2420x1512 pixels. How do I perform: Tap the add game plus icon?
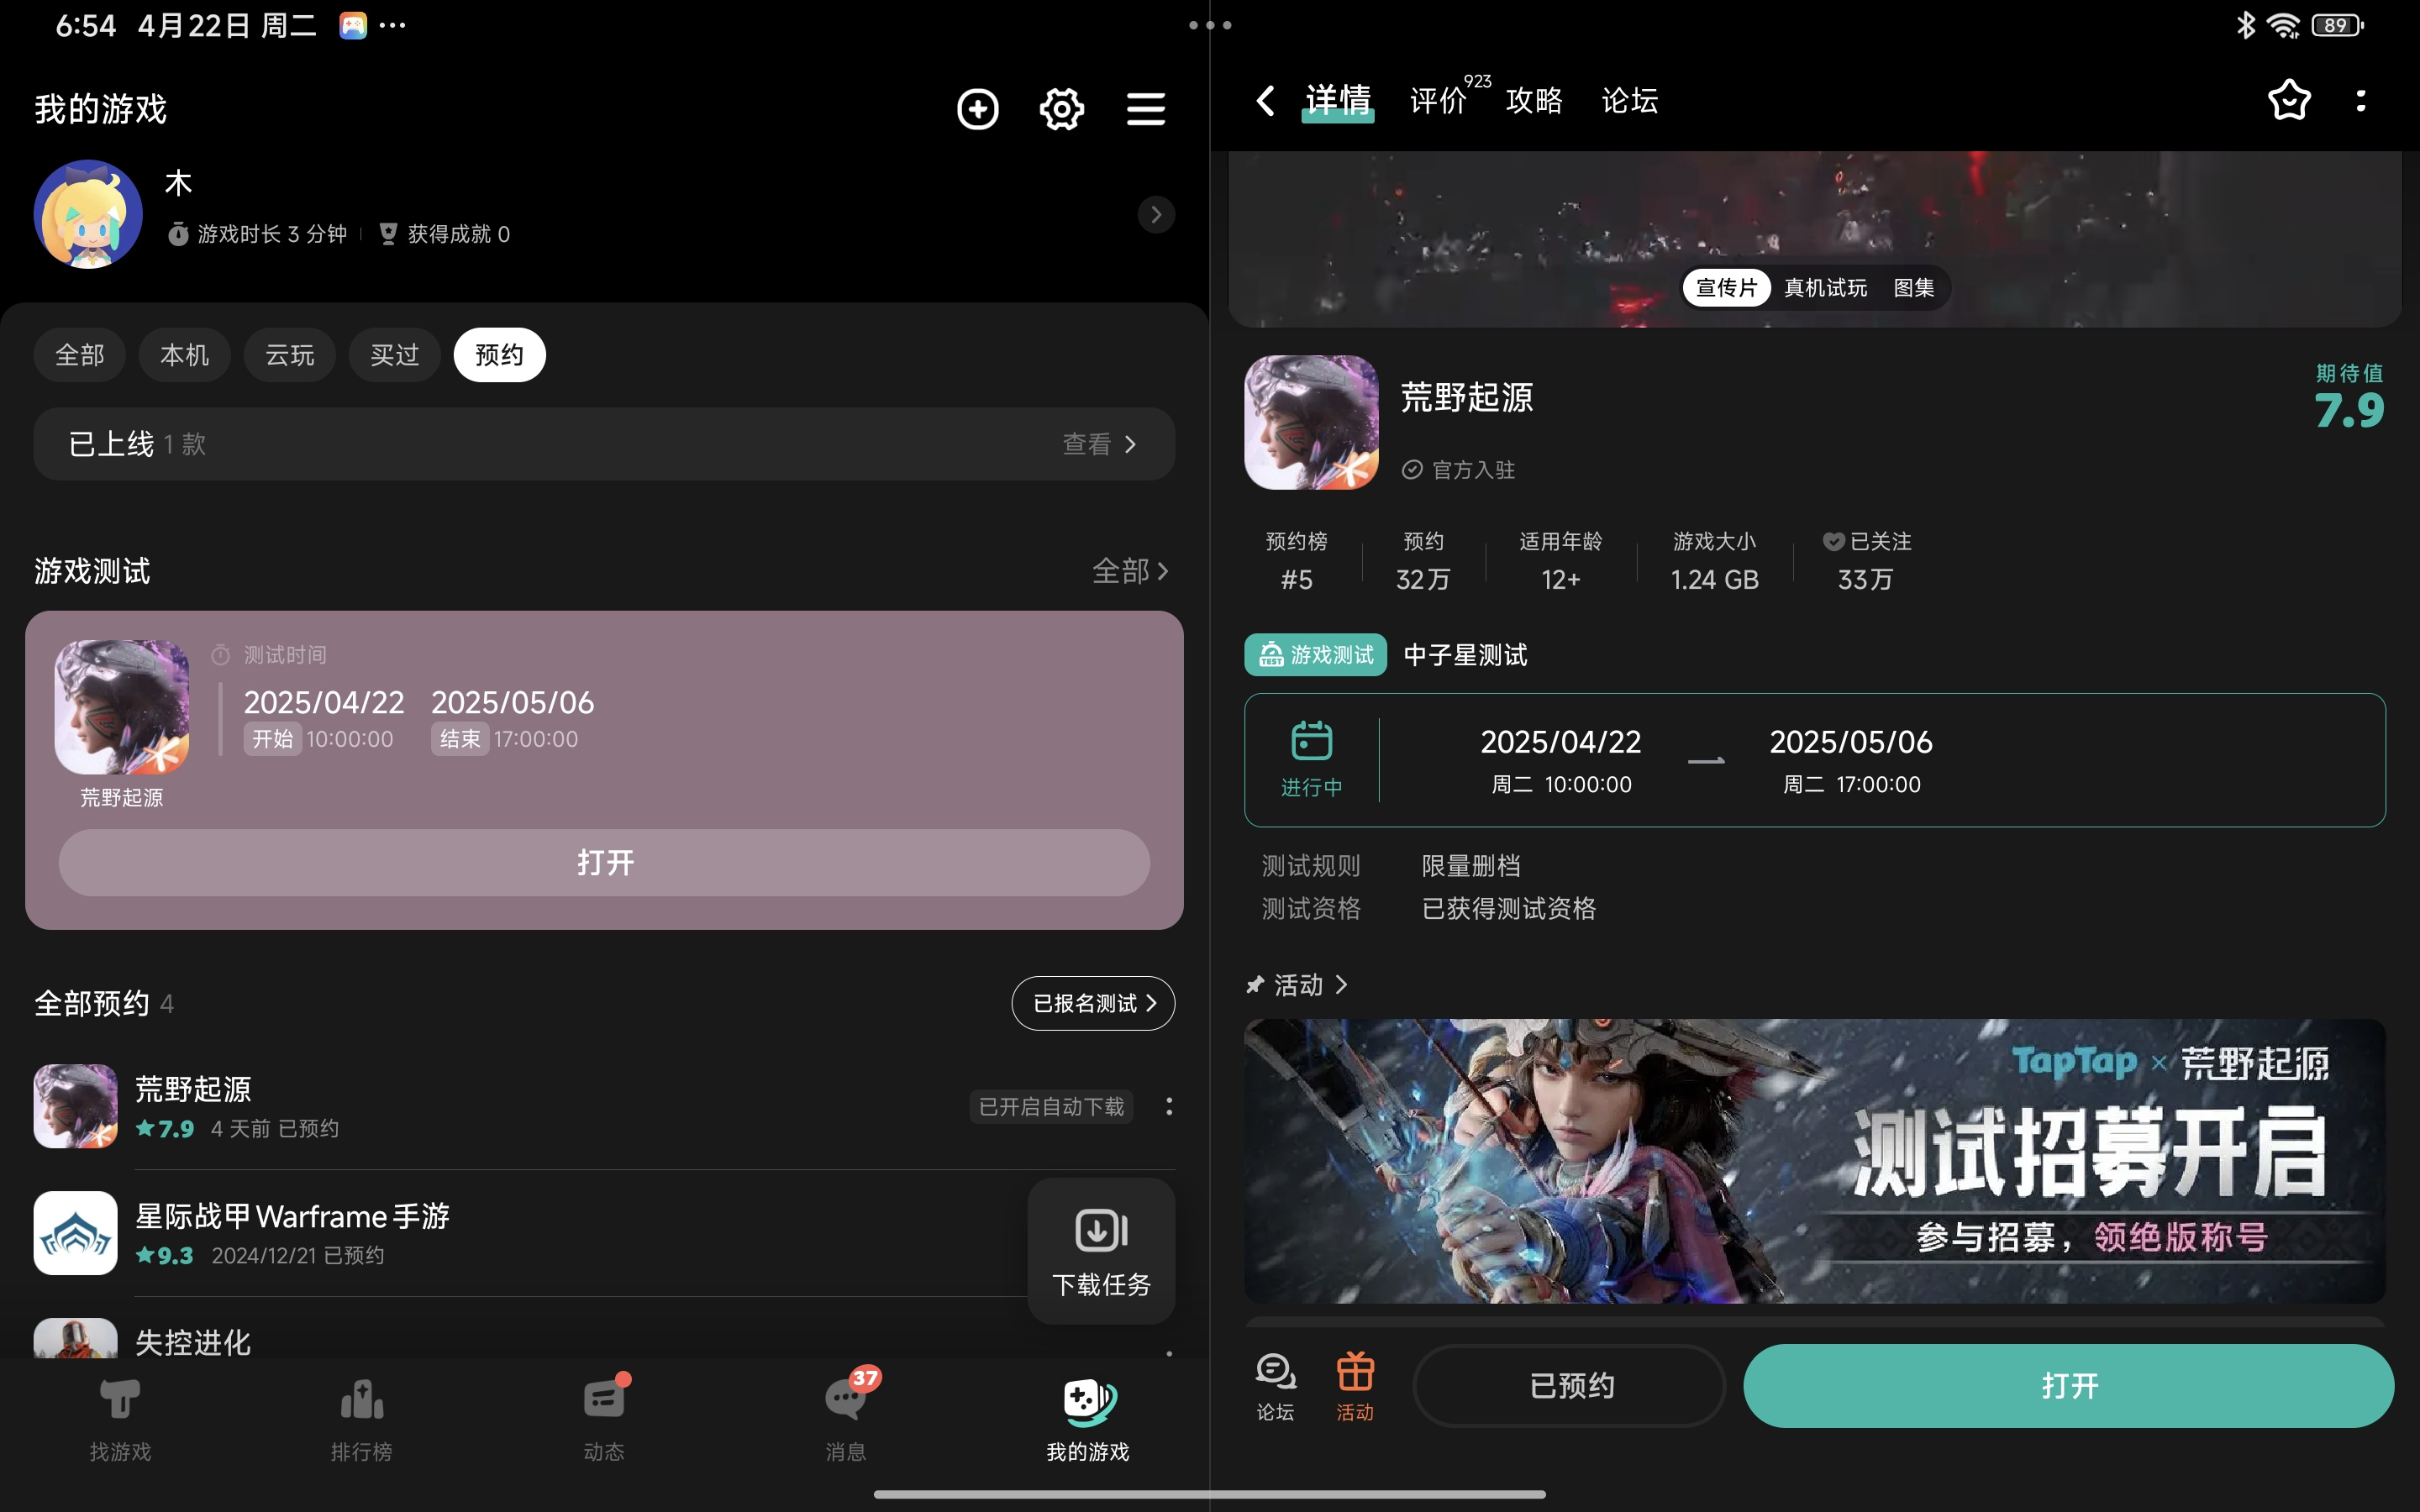tap(977, 109)
